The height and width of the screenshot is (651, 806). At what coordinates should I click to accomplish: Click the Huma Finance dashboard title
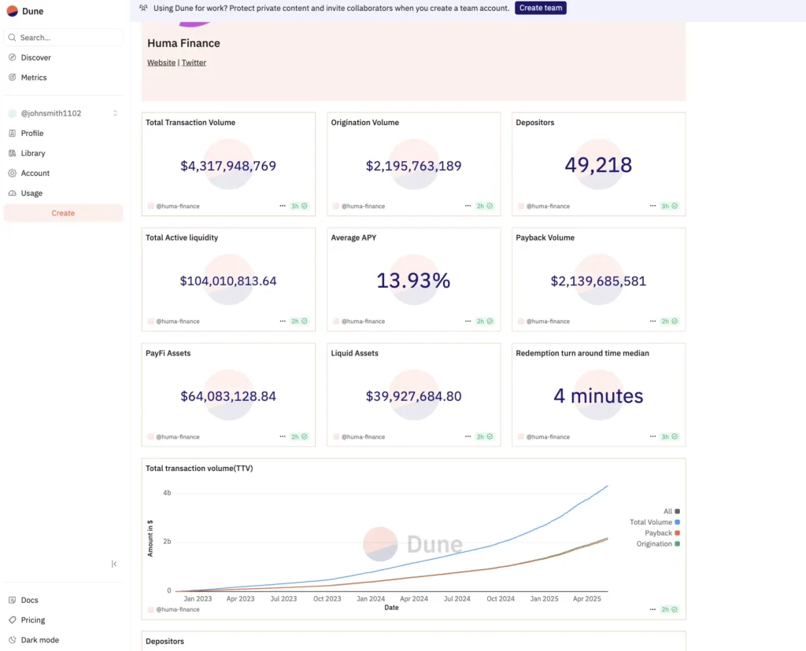[x=183, y=43]
